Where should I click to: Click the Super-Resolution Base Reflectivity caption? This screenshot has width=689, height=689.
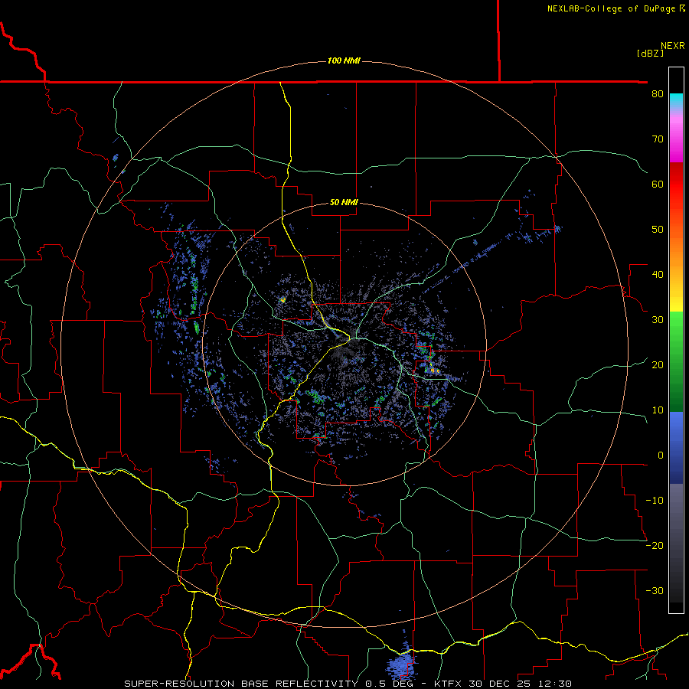(x=348, y=684)
